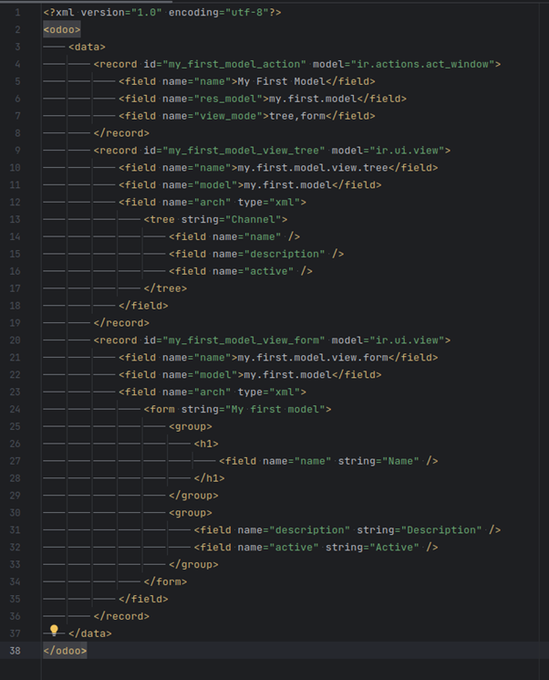
Task: Click the closing </odoo> tag
Action: [65, 651]
